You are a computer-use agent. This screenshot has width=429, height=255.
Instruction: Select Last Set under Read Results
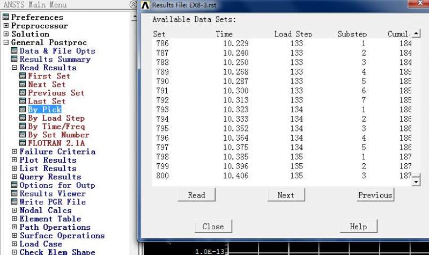tap(47, 101)
